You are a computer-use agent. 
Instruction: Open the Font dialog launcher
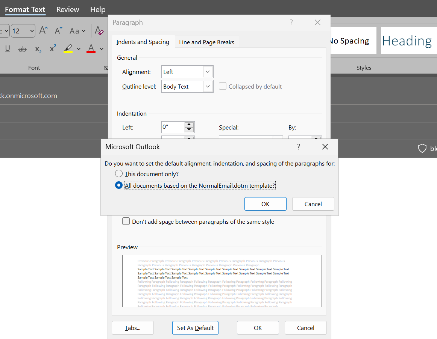(x=106, y=68)
